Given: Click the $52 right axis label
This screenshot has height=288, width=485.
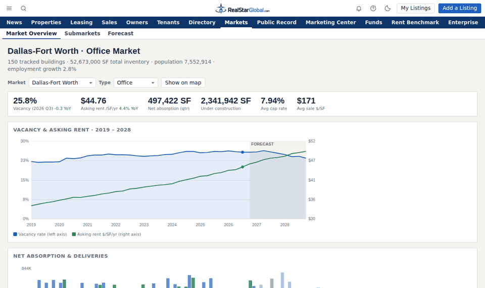Looking at the screenshot, I should point(312,141).
